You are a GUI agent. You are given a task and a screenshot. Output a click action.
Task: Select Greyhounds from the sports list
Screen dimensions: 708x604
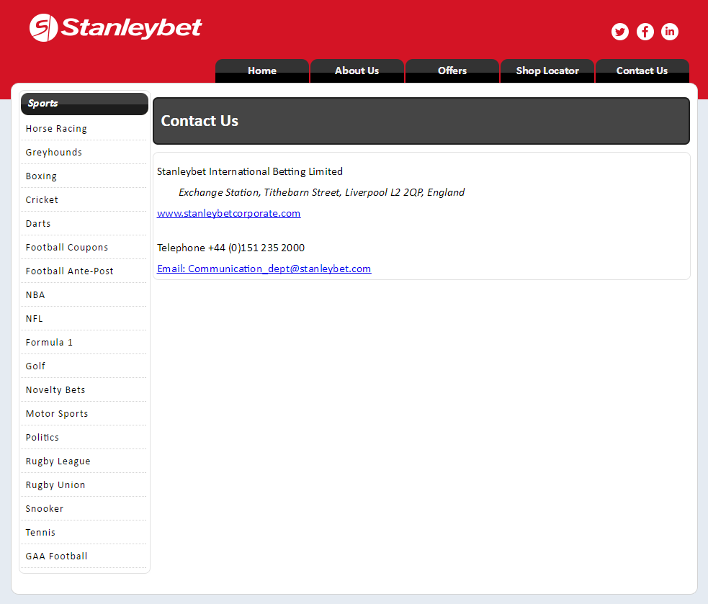coord(84,153)
